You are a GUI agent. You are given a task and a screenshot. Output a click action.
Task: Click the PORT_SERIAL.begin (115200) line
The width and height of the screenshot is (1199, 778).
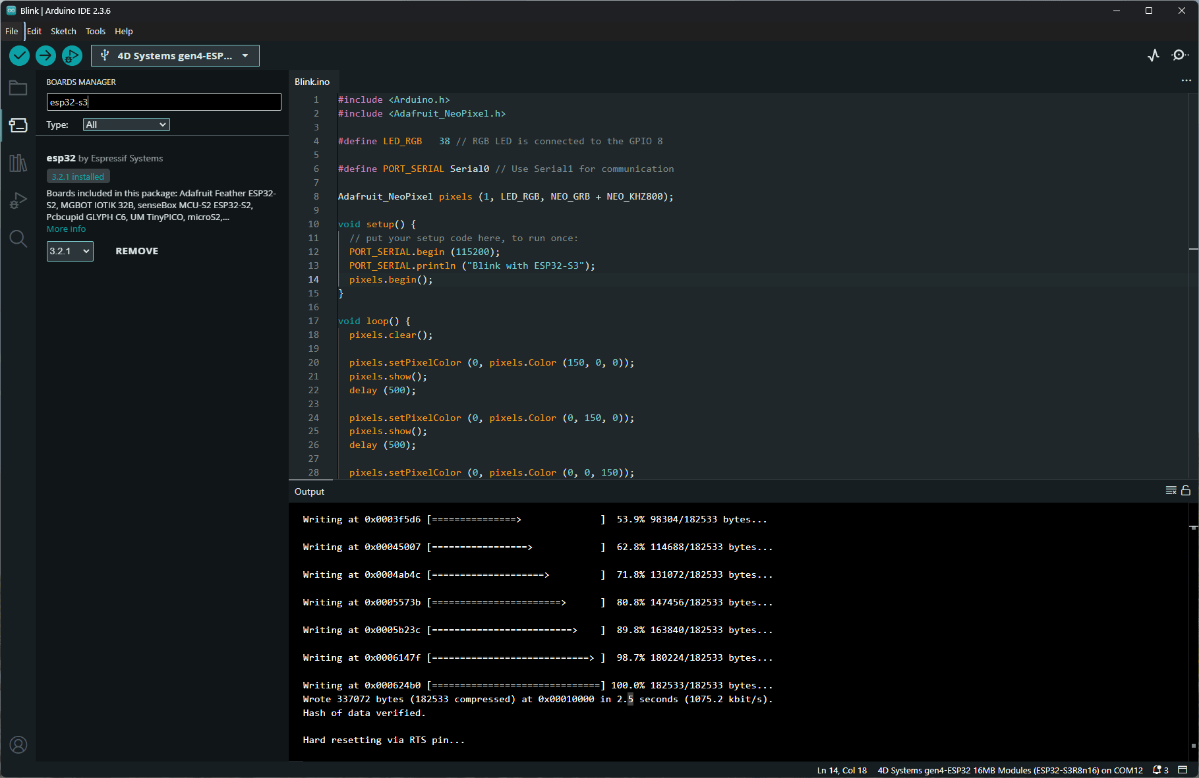coord(424,252)
